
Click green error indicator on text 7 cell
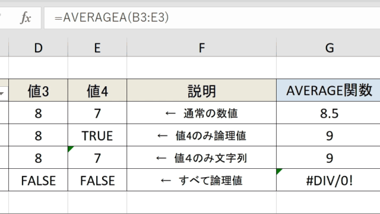coord(71,149)
